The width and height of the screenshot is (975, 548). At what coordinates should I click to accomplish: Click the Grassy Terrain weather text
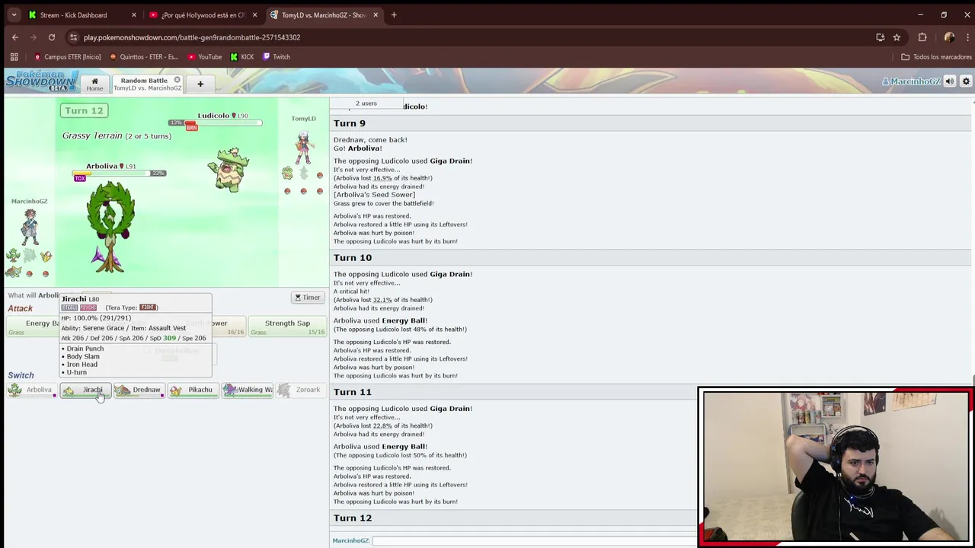pyautogui.click(x=117, y=135)
